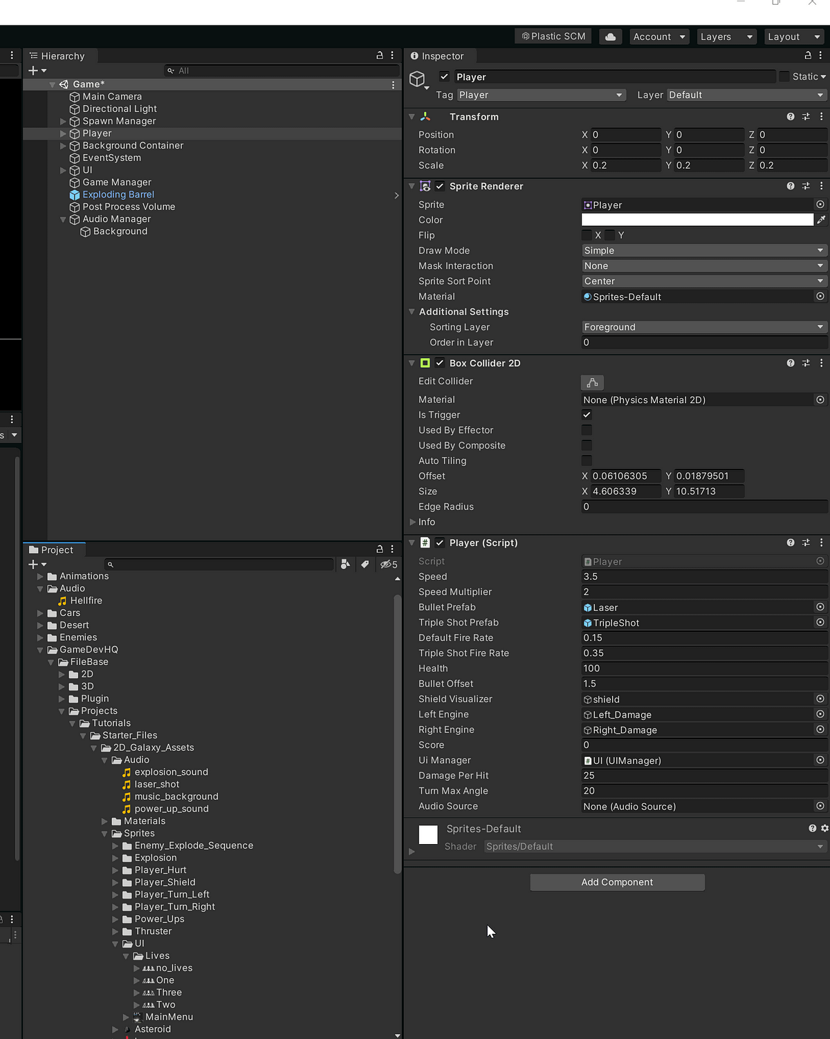Image resolution: width=830 pixels, height=1039 pixels.
Task: Open Hierarchy panel kebab menu
Action: [x=392, y=55]
